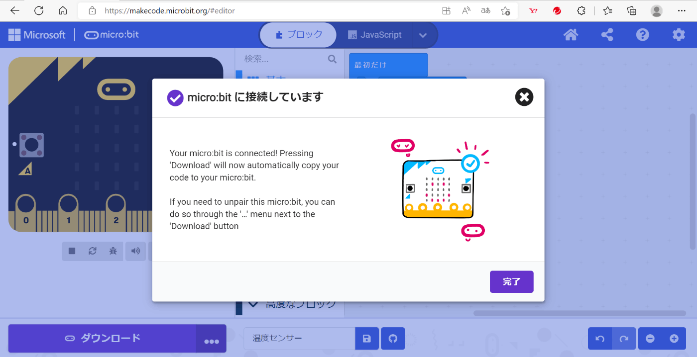This screenshot has width=697, height=357.
Task: Close the micro:bit connected dialog
Action: pos(524,97)
